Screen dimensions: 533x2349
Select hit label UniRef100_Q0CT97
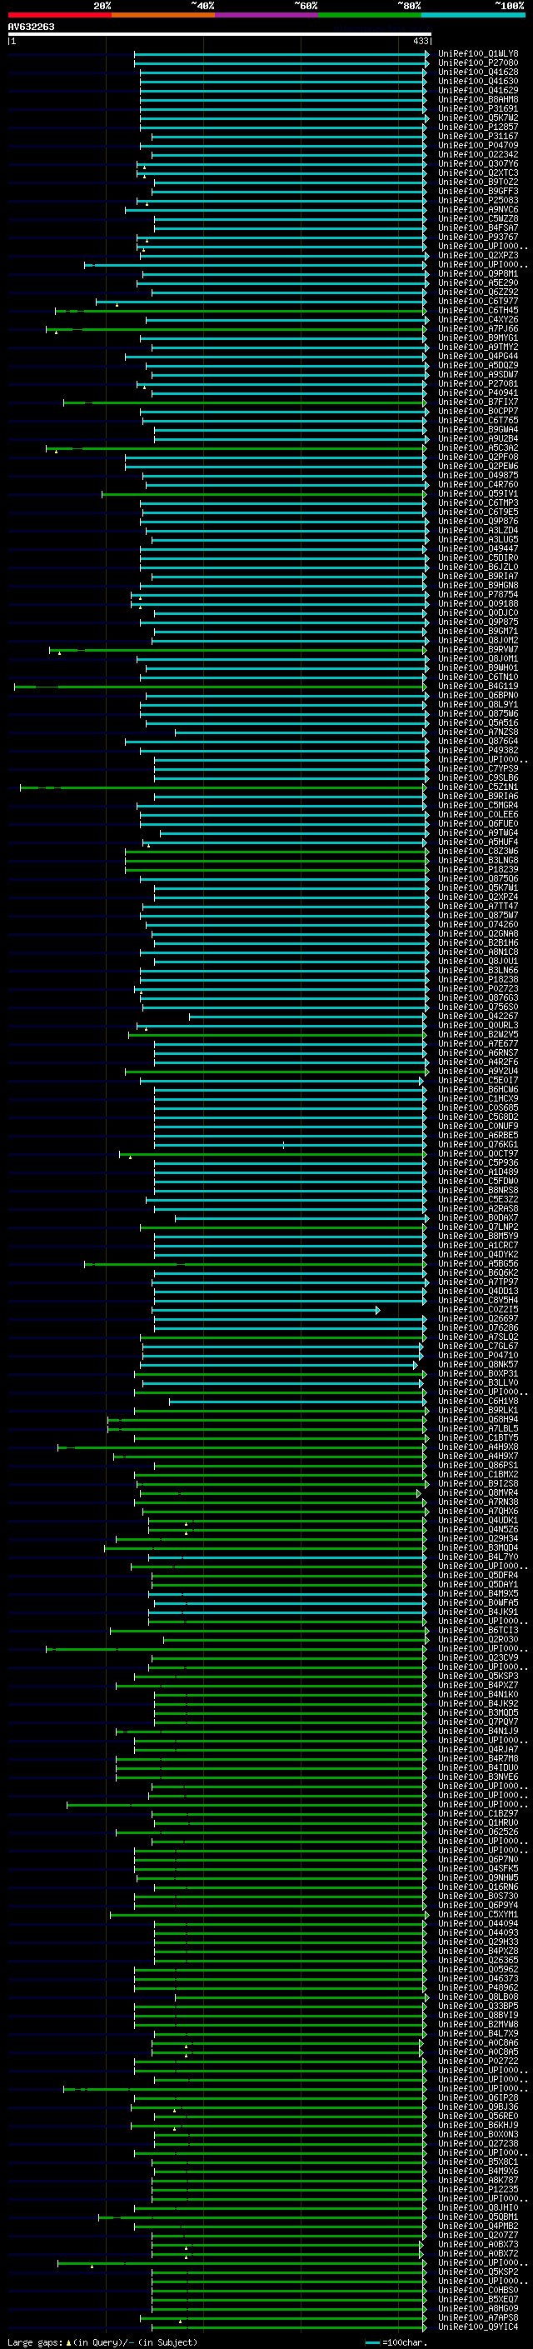coord(478,1153)
